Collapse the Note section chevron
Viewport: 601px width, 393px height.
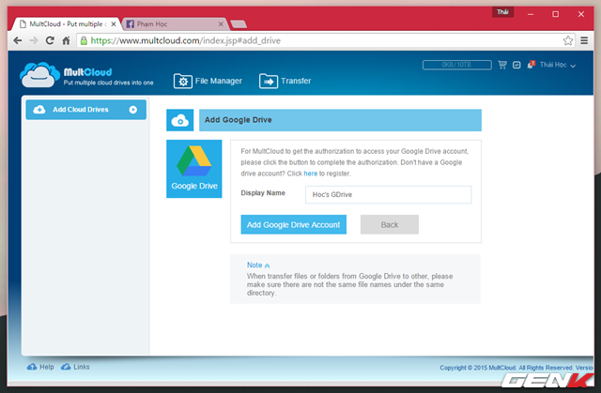click(267, 265)
